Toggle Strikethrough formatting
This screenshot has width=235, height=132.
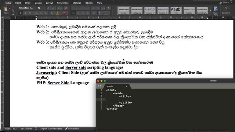[x=36, y=13]
